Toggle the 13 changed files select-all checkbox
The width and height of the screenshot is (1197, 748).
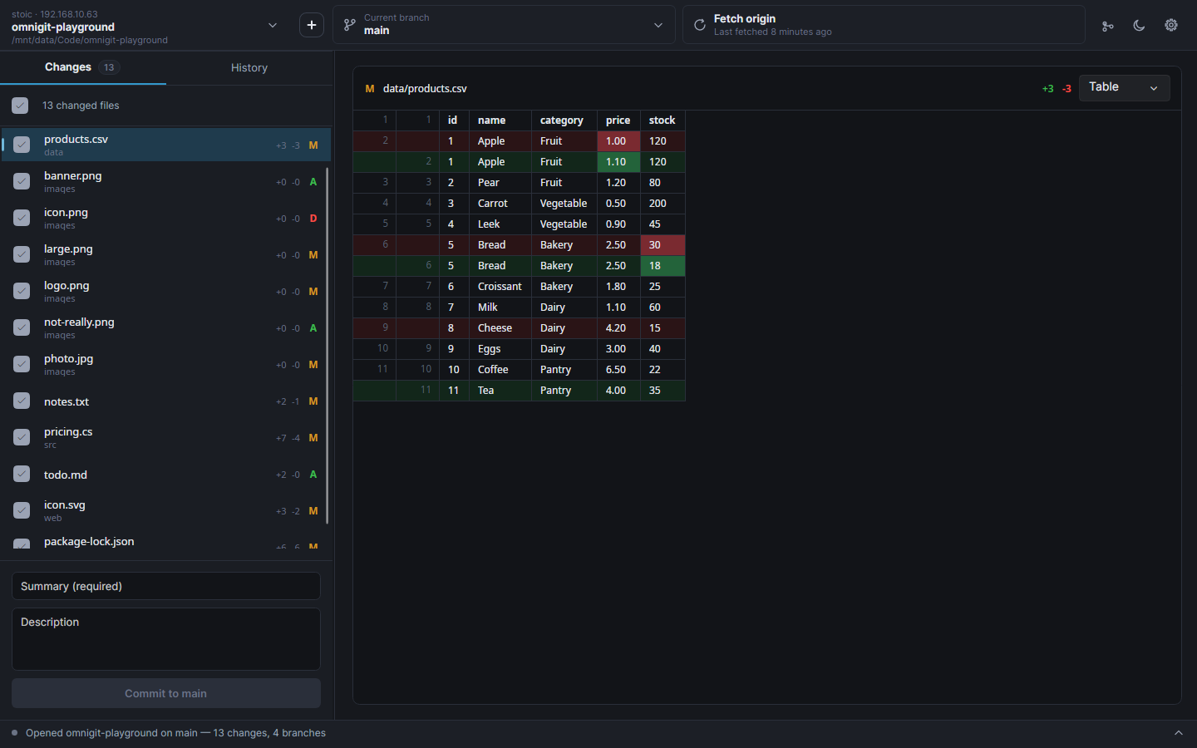[x=20, y=106]
